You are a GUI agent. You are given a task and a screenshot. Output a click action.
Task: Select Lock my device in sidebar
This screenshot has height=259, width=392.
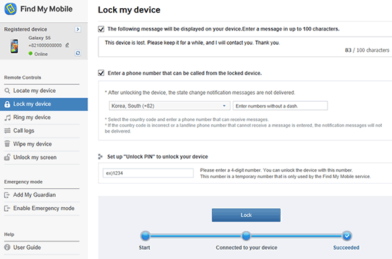coord(44,104)
